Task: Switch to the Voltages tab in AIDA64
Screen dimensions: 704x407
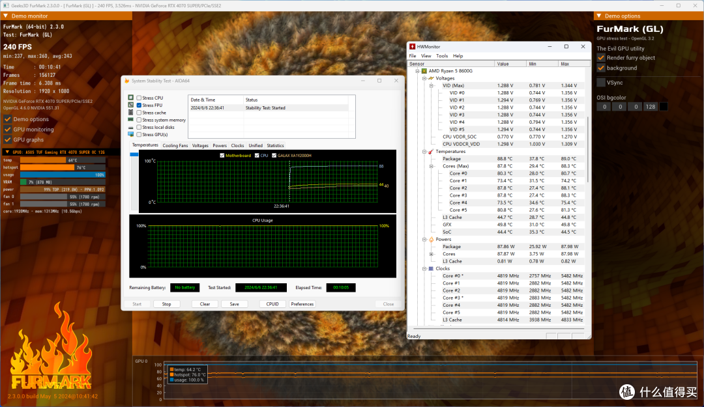Action: (x=200, y=145)
